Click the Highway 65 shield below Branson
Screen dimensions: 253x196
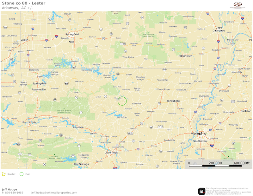click(x=74, y=67)
